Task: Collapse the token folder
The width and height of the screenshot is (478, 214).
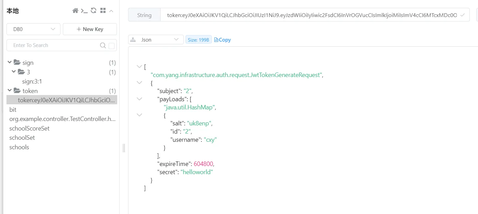Action: (10, 91)
